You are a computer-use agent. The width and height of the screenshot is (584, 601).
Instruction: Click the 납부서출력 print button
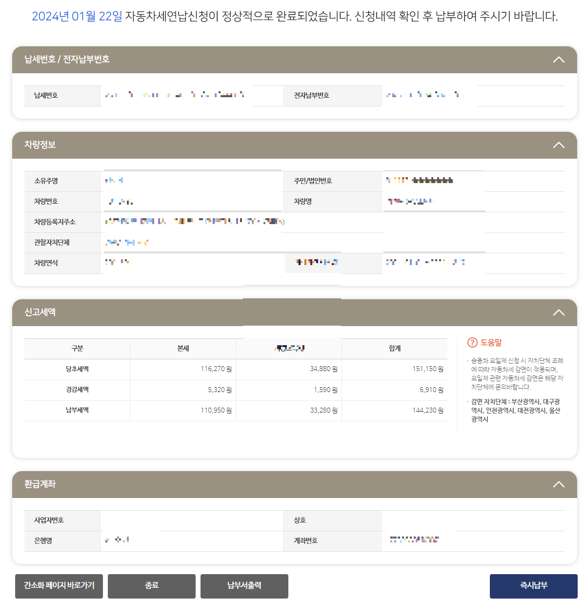point(244,586)
